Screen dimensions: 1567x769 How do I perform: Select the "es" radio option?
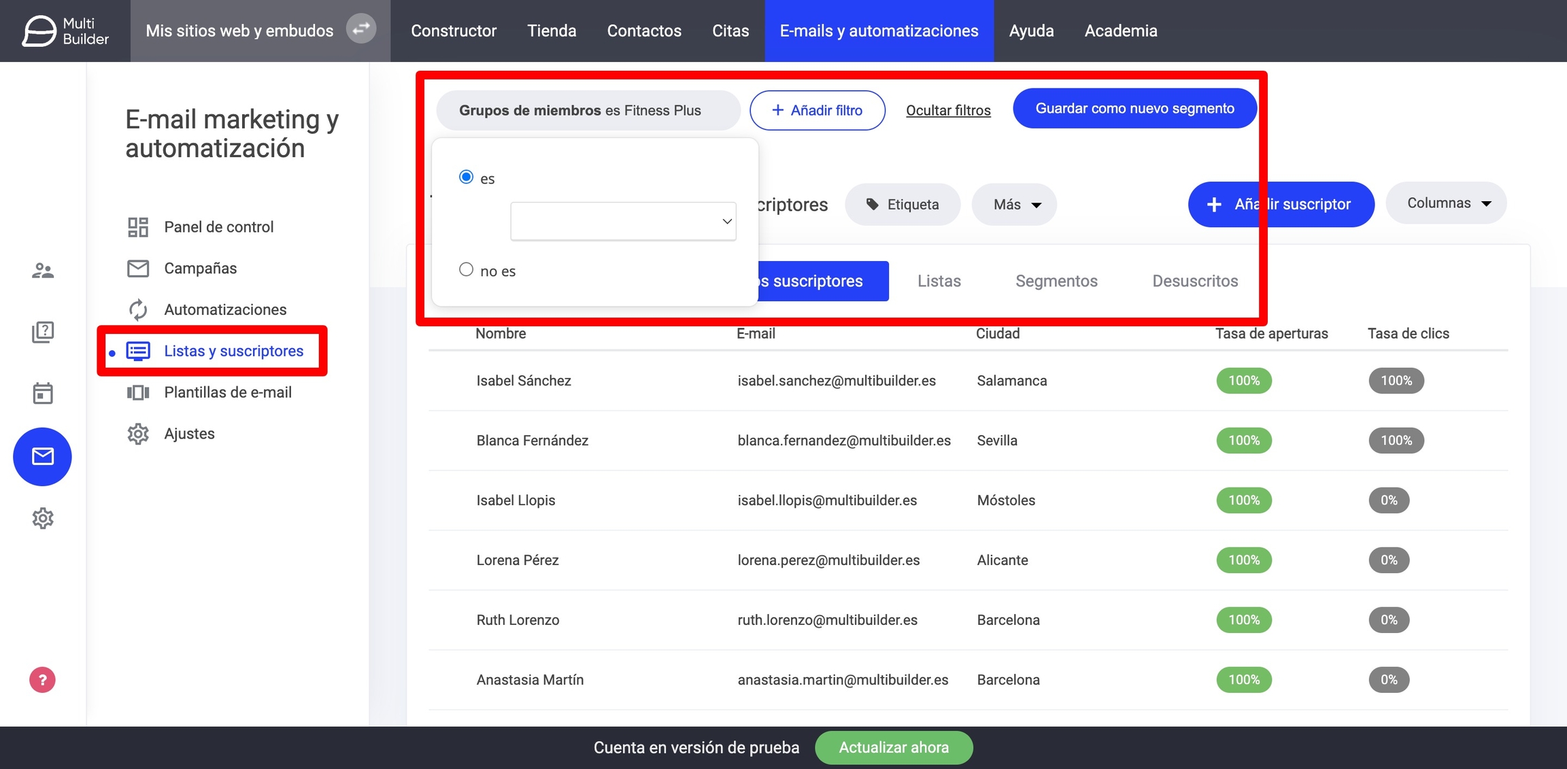(466, 177)
